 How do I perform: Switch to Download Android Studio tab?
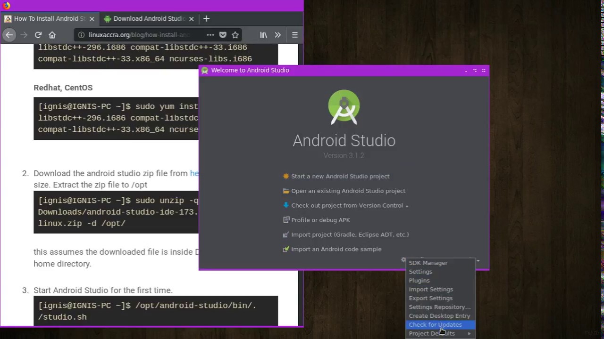pos(149,19)
